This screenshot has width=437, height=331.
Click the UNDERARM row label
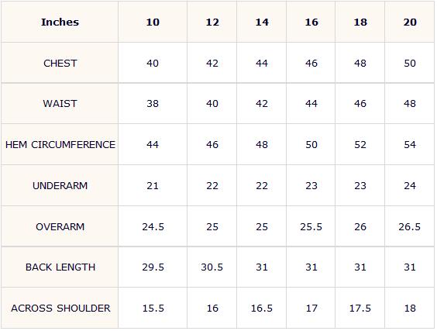click(x=60, y=186)
